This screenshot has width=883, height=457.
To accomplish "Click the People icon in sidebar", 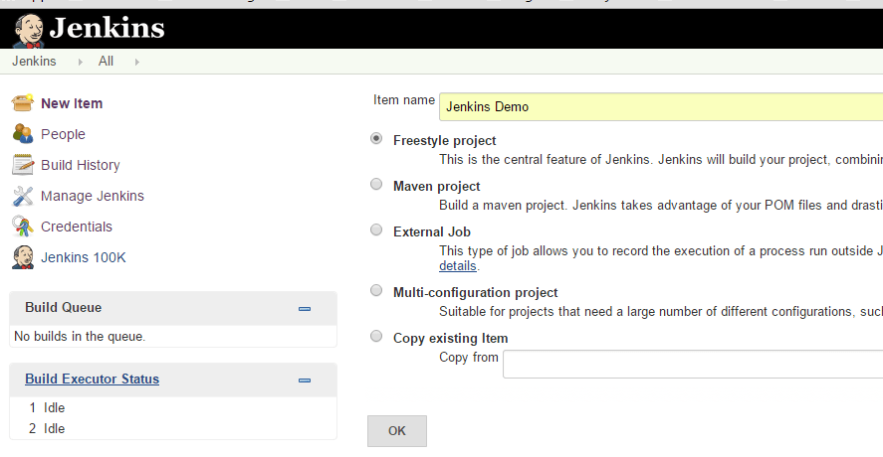I will (23, 134).
